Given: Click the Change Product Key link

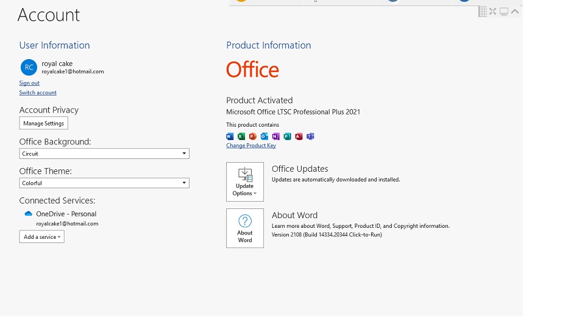Looking at the screenshot, I should coord(251,146).
